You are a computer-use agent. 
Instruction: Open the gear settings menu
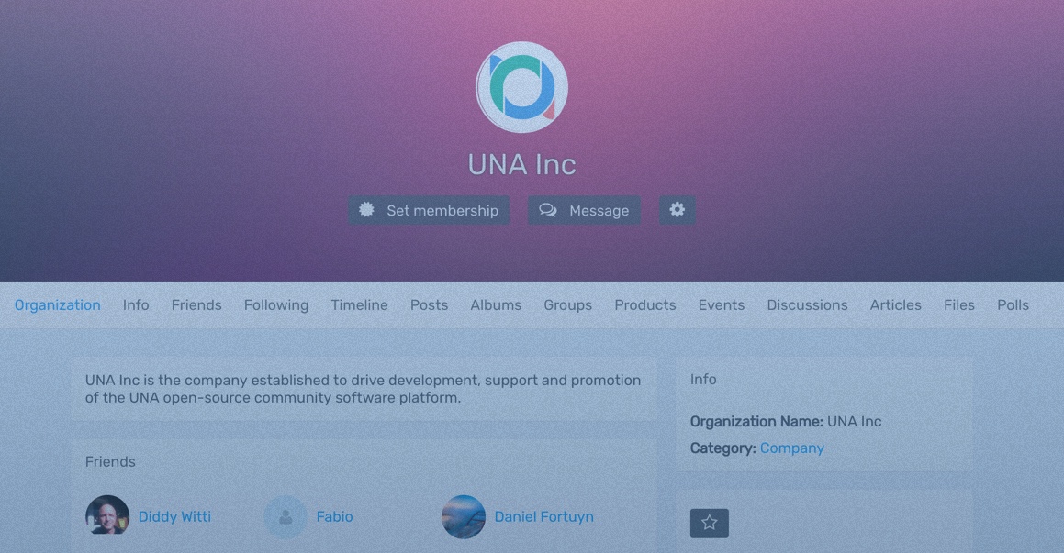point(677,210)
